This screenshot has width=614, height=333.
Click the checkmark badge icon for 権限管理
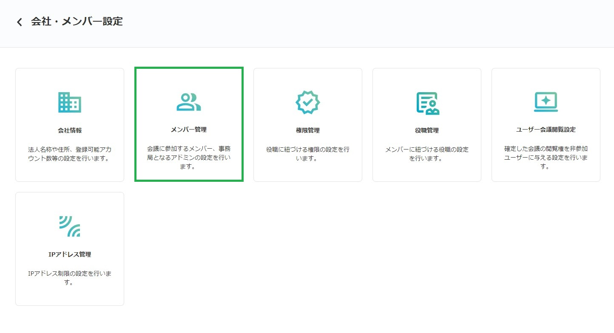[x=308, y=102]
